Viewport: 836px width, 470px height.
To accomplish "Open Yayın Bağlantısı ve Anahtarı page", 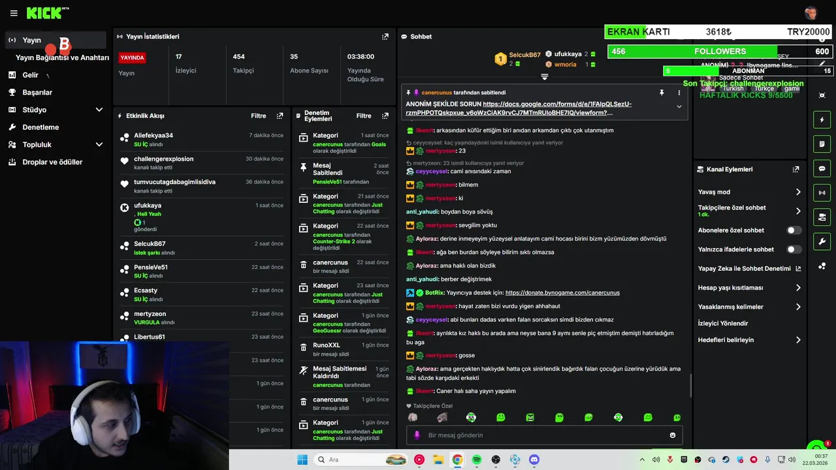I will tap(62, 57).
